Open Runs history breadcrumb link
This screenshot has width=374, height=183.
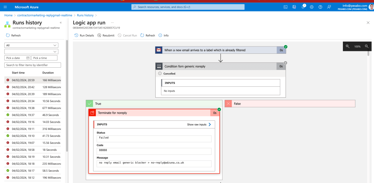pyautogui.click(x=85, y=15)
